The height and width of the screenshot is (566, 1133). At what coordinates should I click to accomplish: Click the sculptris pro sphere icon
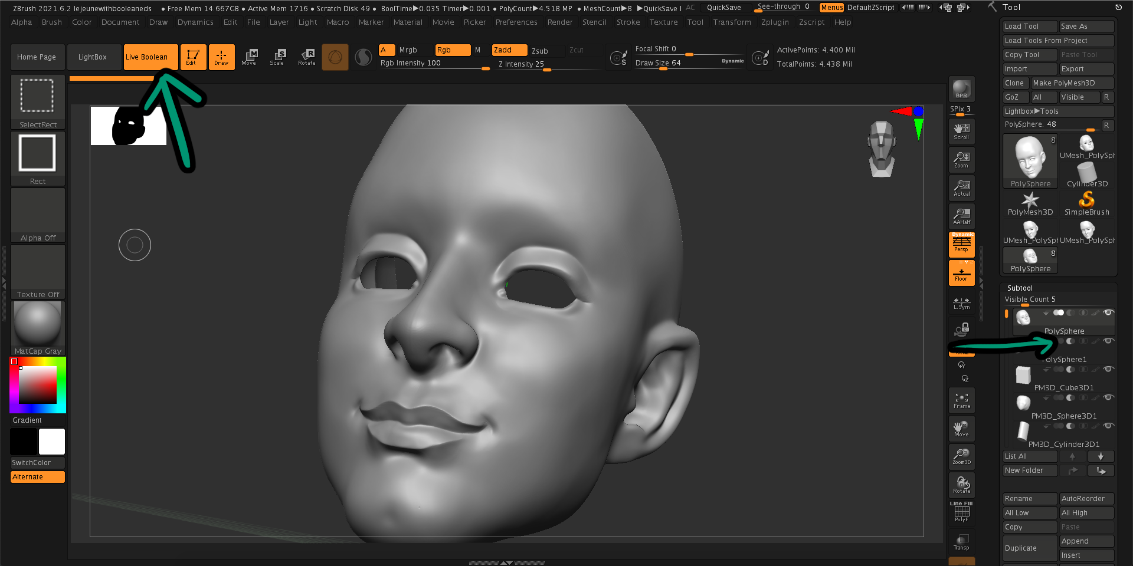[x=364, y=57]
